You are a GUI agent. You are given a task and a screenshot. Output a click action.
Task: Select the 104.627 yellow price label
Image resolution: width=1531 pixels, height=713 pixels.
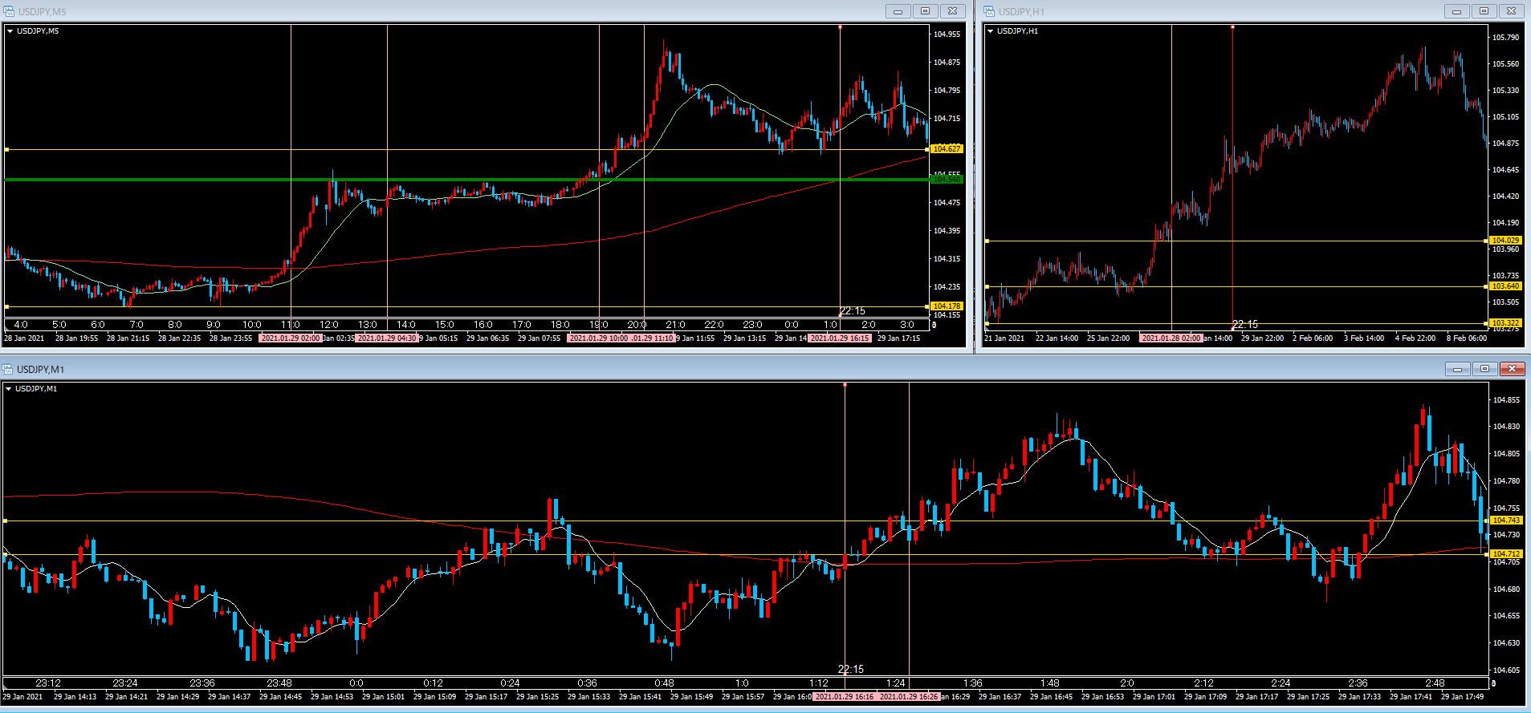[947, 149]
